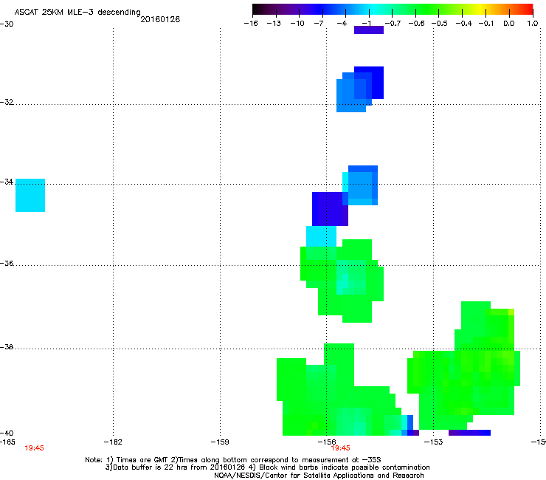Click the latitude axis label '-36'
The width and height of the screenshot is (546, 480).
(7, 263)
